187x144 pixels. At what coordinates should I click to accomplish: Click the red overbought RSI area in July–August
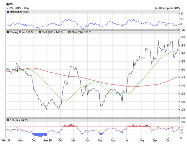click(139, 126)
